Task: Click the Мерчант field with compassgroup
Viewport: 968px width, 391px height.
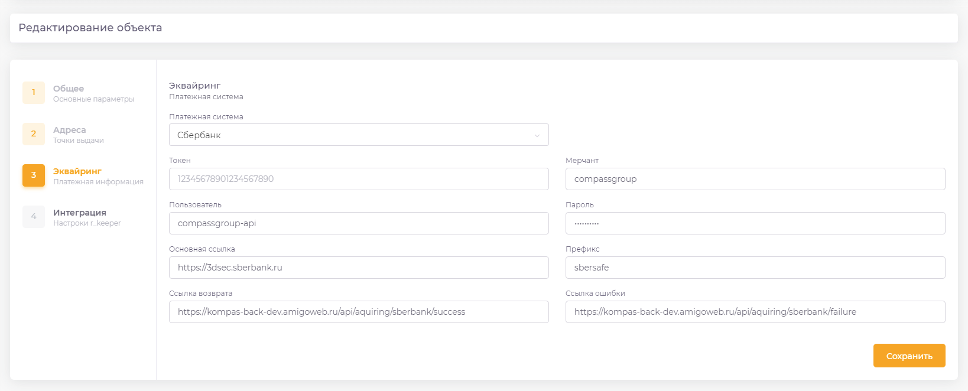Action: (x=755, y=179)
